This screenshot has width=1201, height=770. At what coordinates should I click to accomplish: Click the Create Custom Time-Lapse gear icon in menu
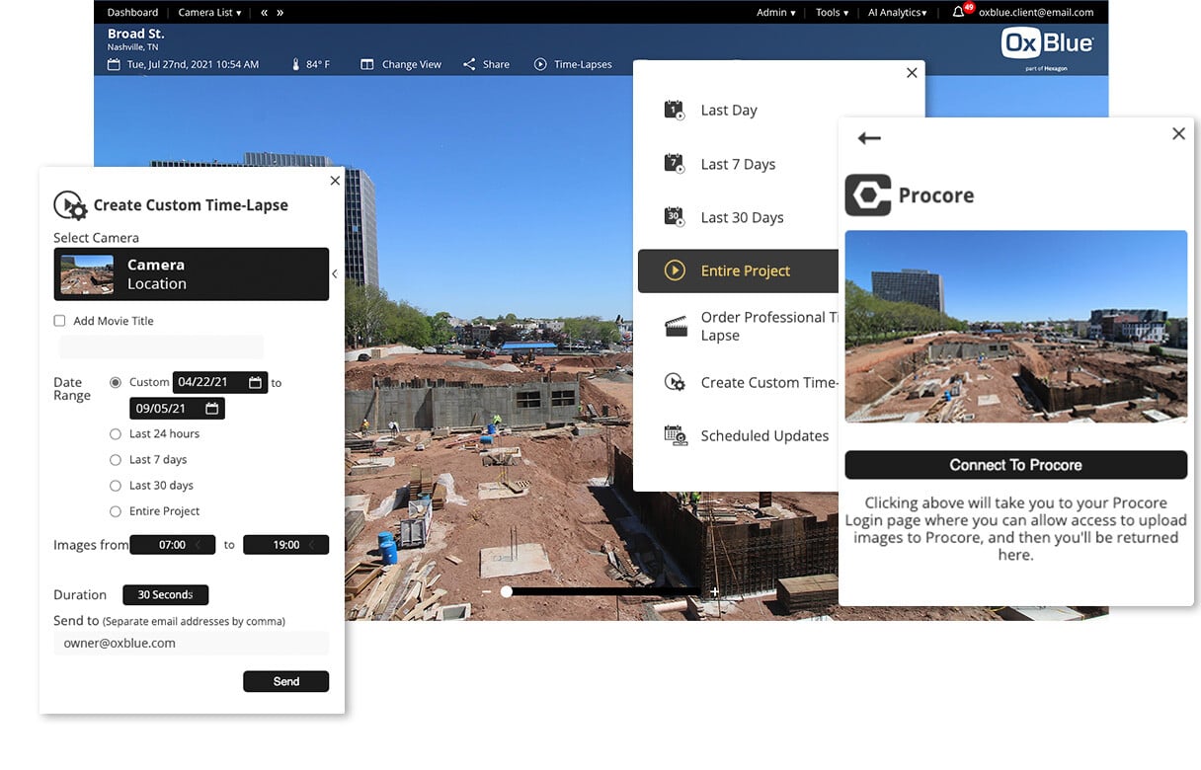tap(675, 382)
